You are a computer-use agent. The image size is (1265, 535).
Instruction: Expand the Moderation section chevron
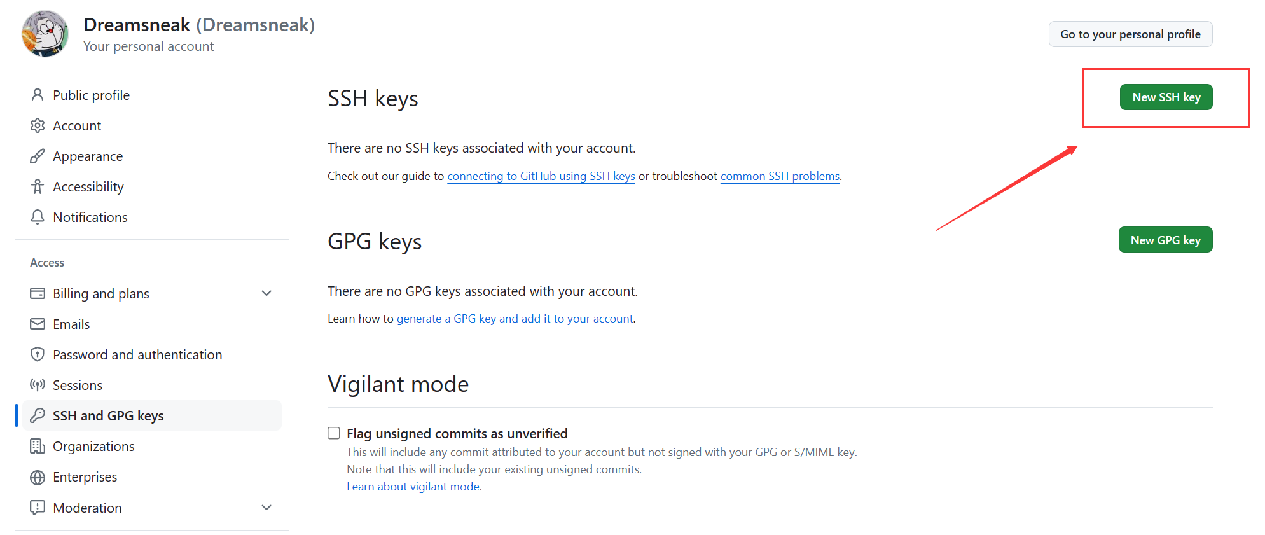coord(266,508)
